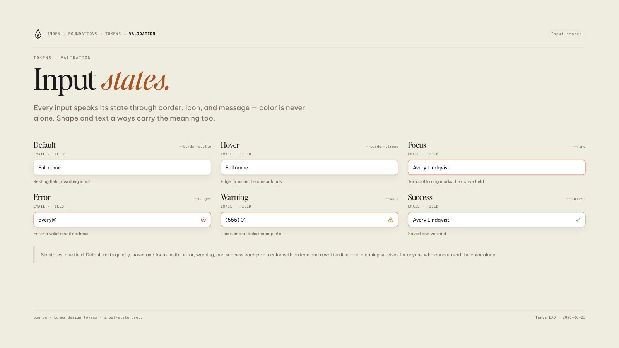619x348 pixels.
Task: Click the 'Tarva BXD · 2026-06-23' footer text
Action: 560,317
